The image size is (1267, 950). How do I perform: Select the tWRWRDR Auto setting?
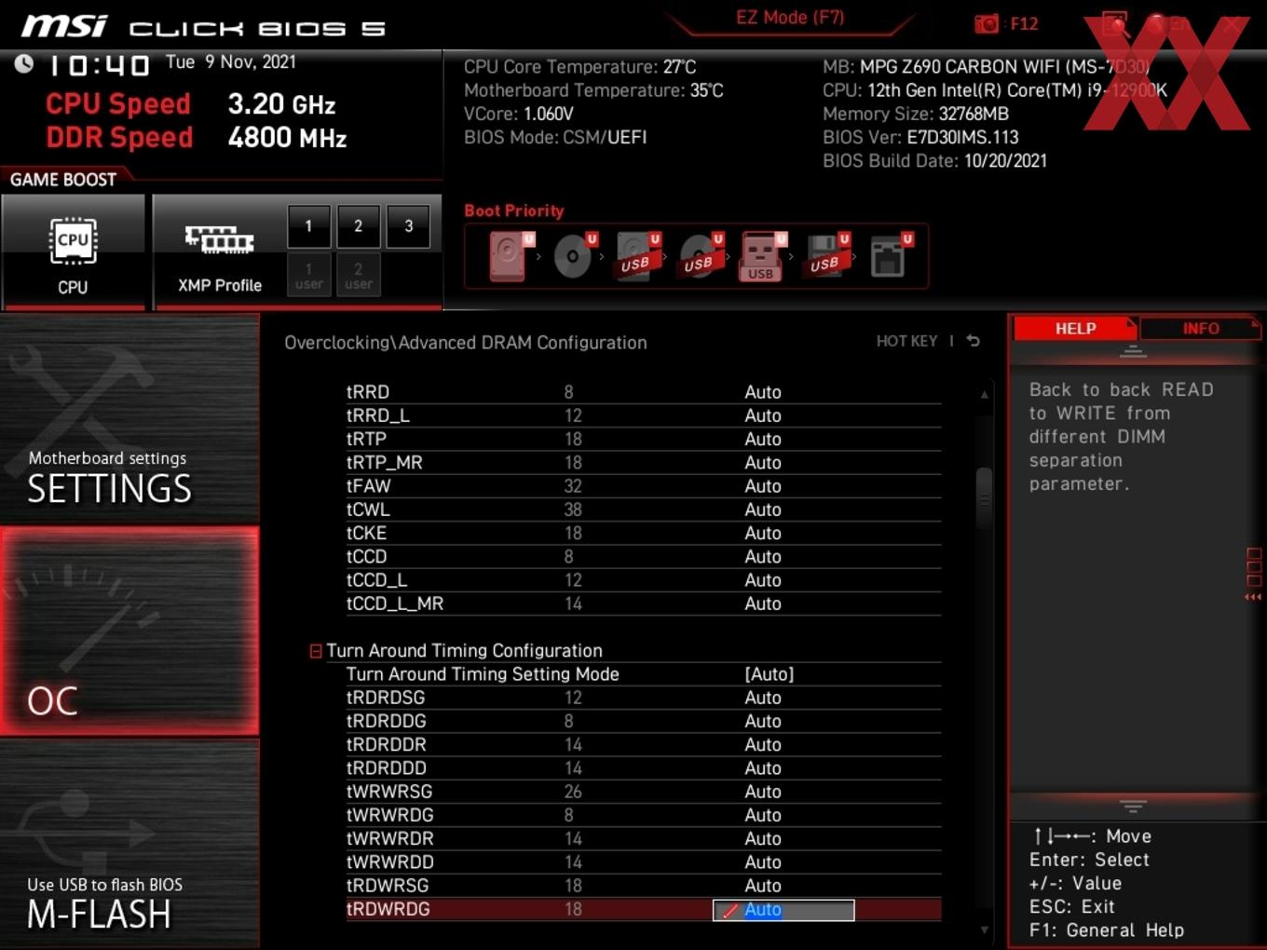(x=763, y=839)
